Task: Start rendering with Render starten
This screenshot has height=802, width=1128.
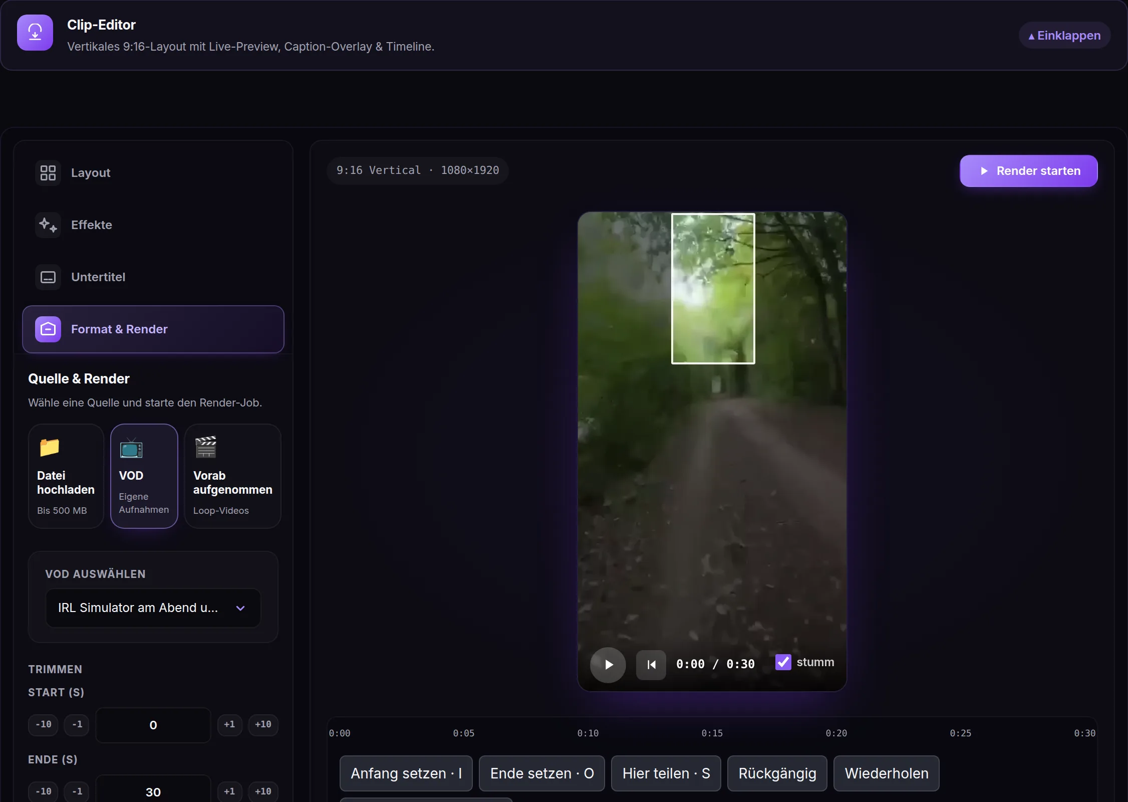Action: pos(1029,171)
